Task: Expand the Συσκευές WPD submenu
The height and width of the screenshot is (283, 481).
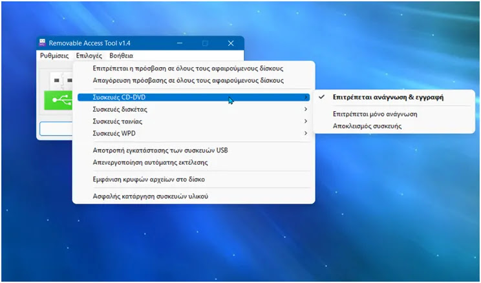Action: pyautogui.click(x=193, y=133)
